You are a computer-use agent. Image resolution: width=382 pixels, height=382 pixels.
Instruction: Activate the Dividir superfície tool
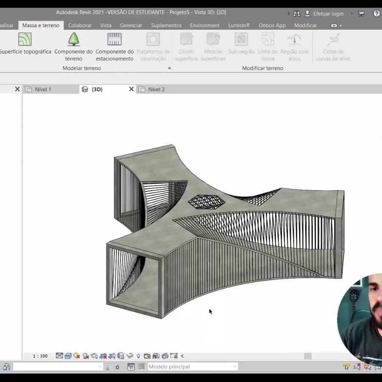point(186,47)
